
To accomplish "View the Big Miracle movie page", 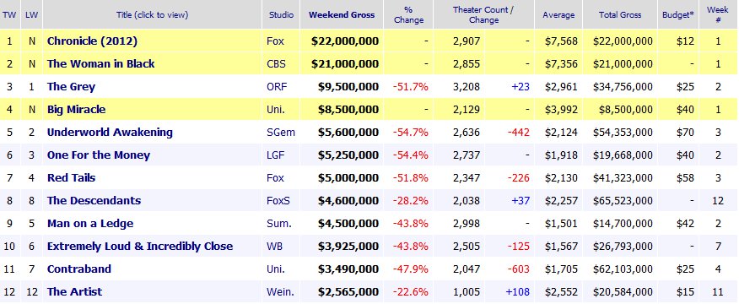I will pyautogui.click(x=77, y=110).
